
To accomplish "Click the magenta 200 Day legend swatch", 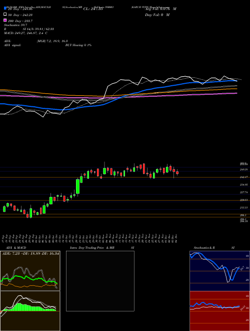I will (x=5, y=20).
